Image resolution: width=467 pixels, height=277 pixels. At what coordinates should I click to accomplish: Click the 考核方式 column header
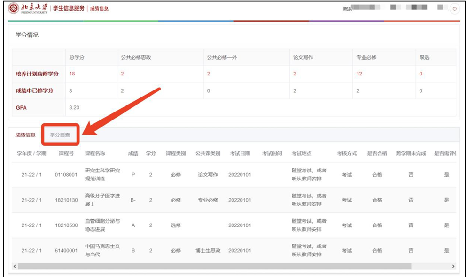tap(347, 154)
